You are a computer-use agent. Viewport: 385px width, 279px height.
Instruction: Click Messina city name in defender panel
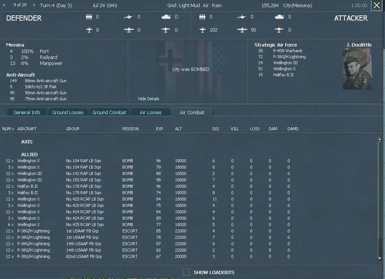[15, 45]
